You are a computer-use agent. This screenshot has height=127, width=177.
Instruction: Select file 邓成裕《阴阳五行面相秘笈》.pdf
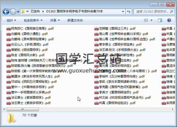[x=32, y=82]
